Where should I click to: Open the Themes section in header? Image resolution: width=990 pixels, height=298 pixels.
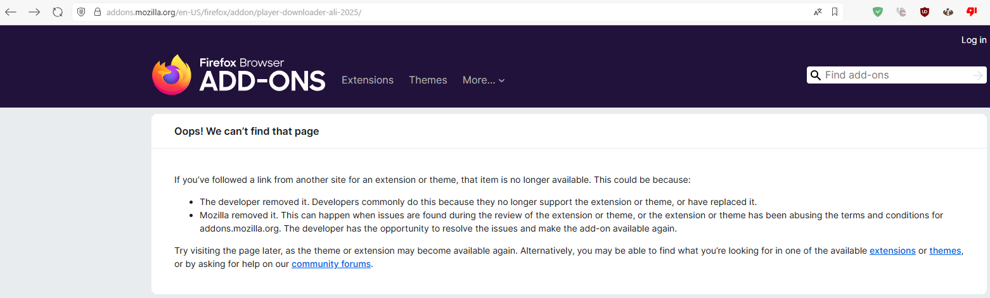coord(428,80)
